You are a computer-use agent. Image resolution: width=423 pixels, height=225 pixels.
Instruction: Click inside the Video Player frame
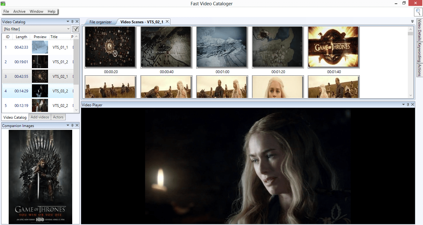click(248, 166)
